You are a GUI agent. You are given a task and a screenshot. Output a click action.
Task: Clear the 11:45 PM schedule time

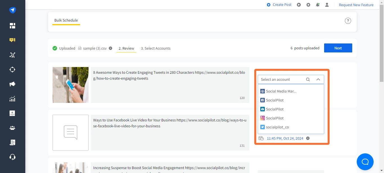point(308,138)
